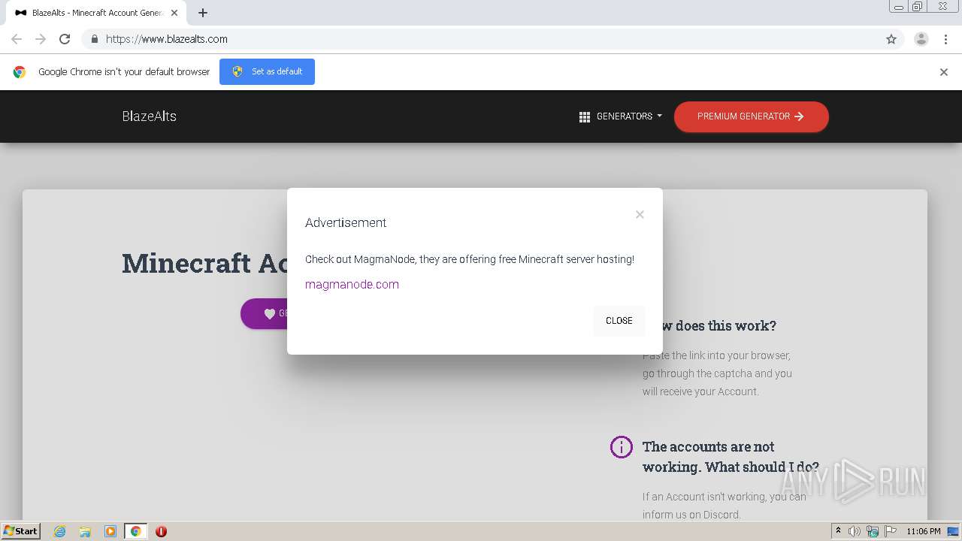
Task: Reload the page with the refresh icon
Action: [x=65, y=39]
